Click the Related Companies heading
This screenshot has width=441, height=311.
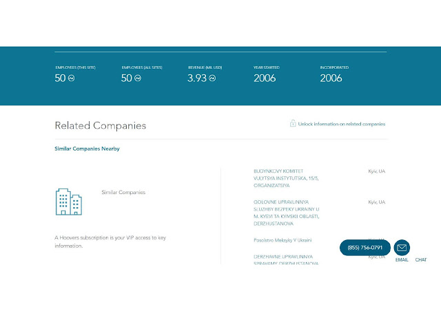pos(101,125)
